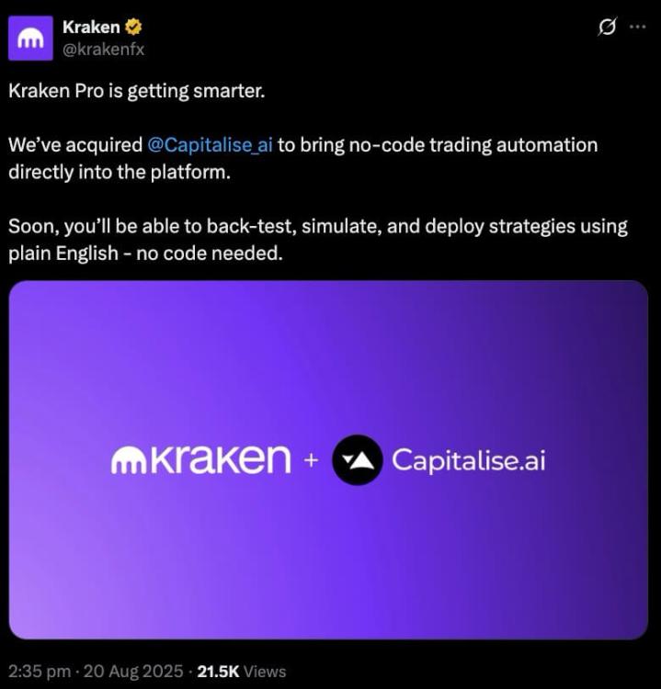This screenshot has height=689, width=661.
Task: Open the Kraken profile avatar
Action: coord(30,39)
